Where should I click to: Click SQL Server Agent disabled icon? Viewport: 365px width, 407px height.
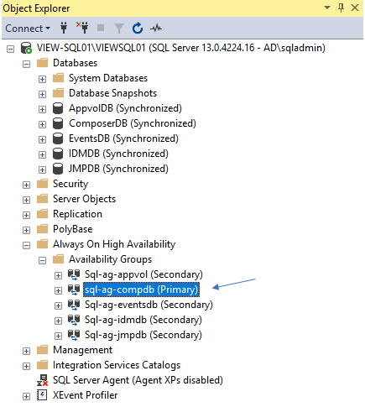click(42, 380)
